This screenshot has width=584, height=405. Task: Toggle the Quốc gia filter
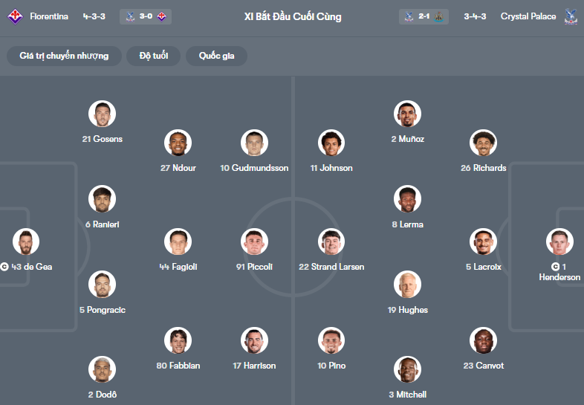click(217, 56)
